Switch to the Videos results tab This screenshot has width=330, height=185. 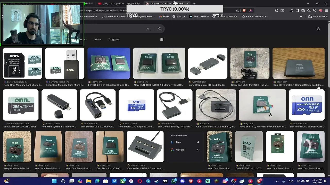pyautogui.click(x=97, y=40)
